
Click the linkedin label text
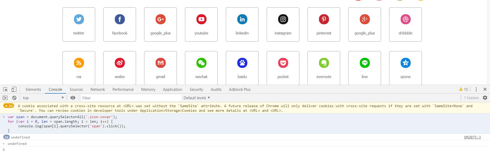point(242,33)
